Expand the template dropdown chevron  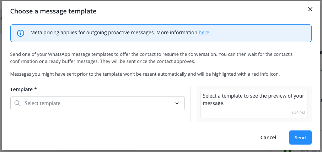click(177, 103)
